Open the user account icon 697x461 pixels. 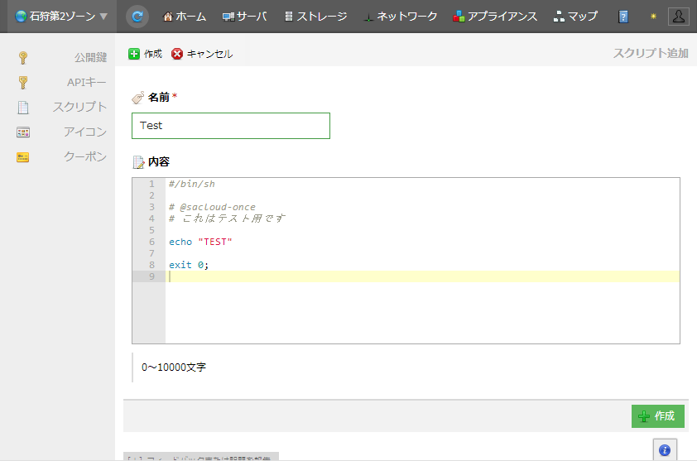[678, 17]
